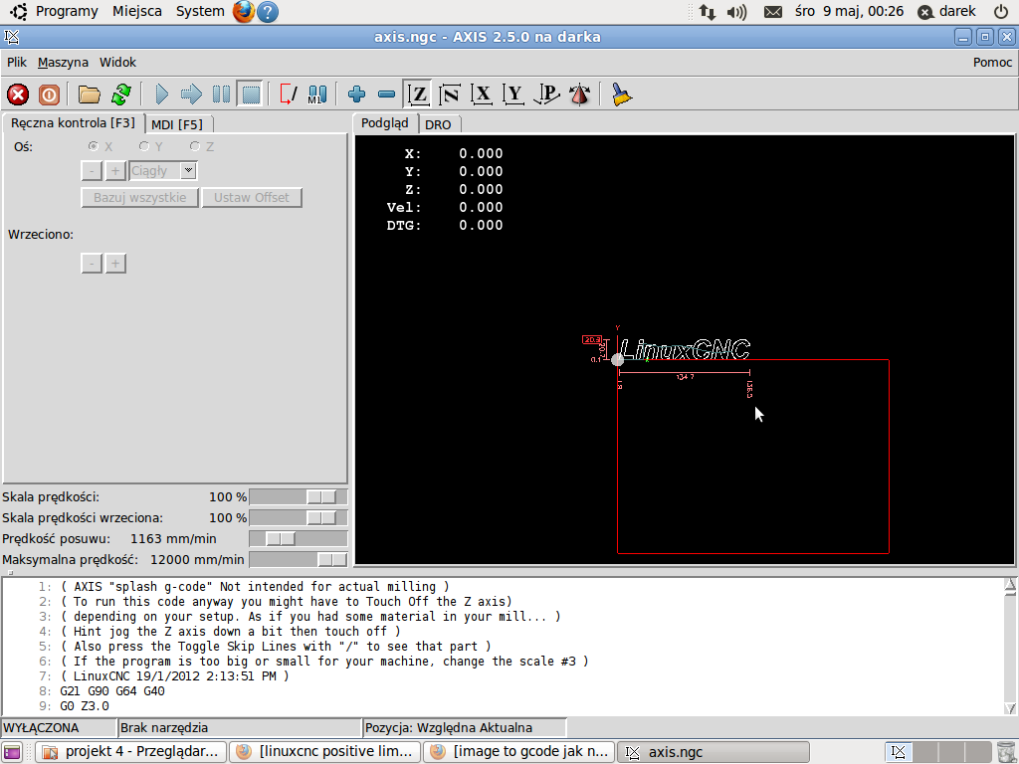Open the Miejsca system menu
This screenshot has width=1019, height=764.
tap(137, 11)
